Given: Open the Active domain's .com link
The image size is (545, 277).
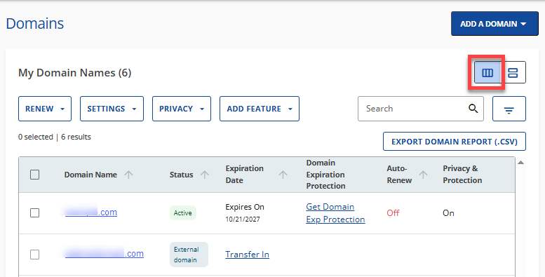Looking at the screenshot, I should [x=91, y=212].
